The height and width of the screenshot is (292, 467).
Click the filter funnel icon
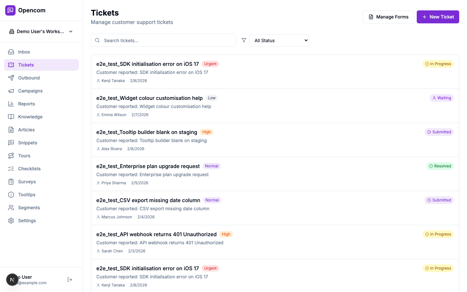244,40
